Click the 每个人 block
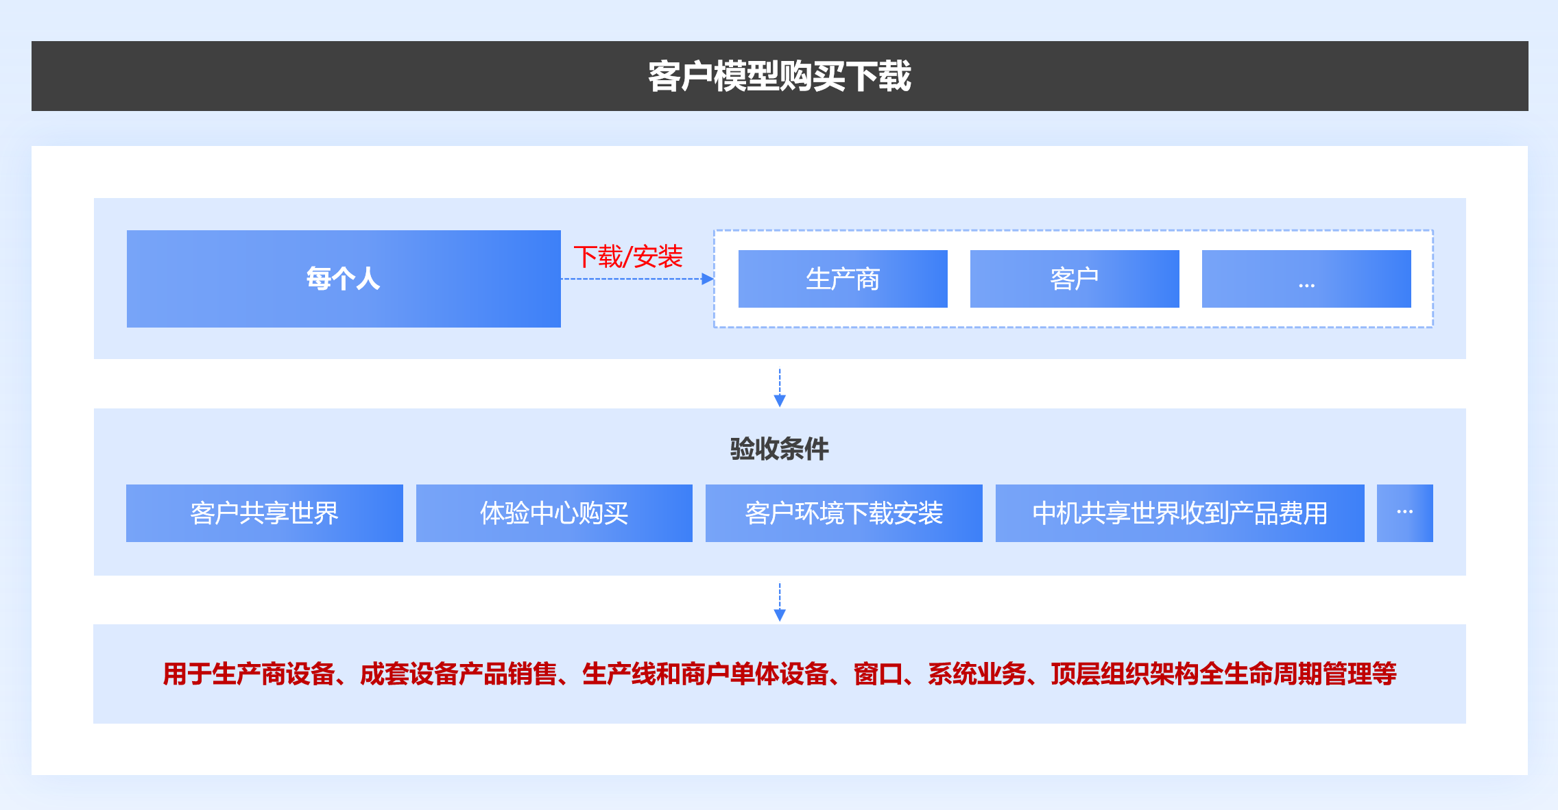1558x810 pixels. click(343, 278)
